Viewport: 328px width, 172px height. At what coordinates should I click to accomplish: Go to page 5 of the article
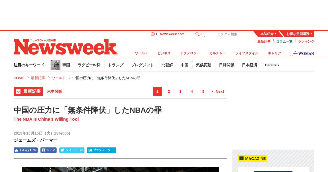pyautogui.click(x=203, y=91)
